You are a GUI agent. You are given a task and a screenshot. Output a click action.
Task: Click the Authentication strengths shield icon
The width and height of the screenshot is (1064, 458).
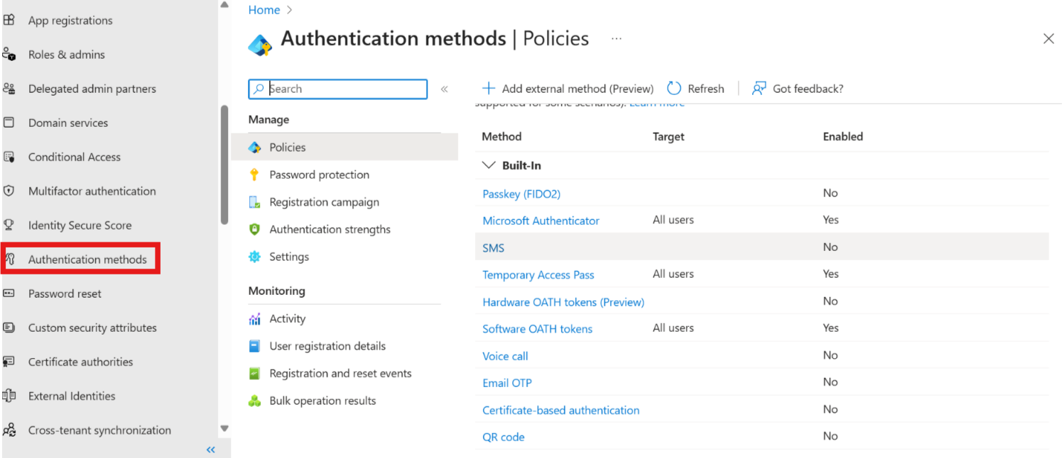[x=254, y=230]
